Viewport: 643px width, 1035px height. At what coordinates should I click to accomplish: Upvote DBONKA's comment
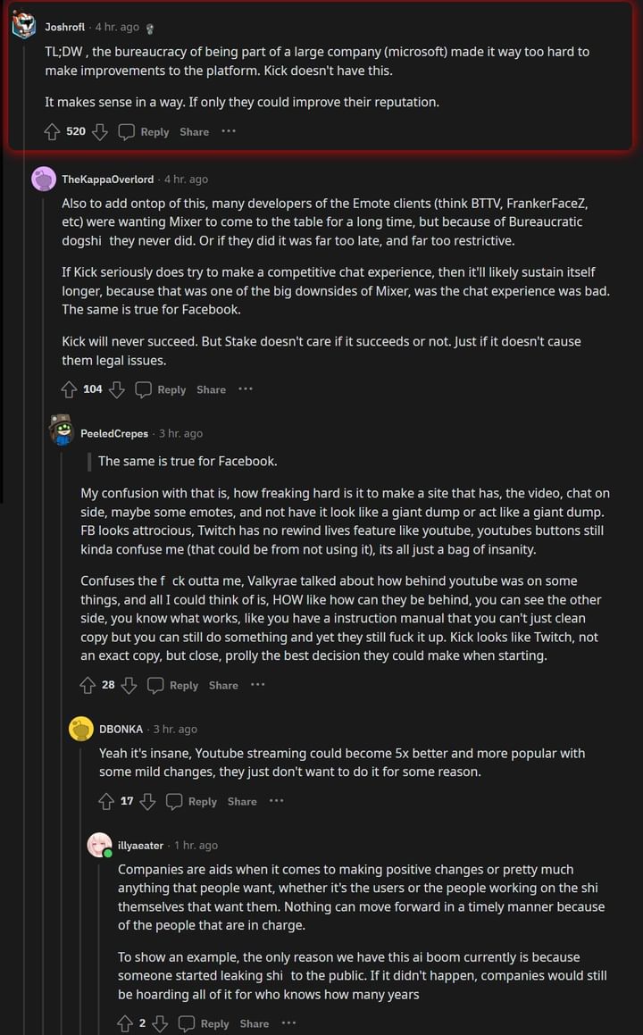click(x=106, y=801)
